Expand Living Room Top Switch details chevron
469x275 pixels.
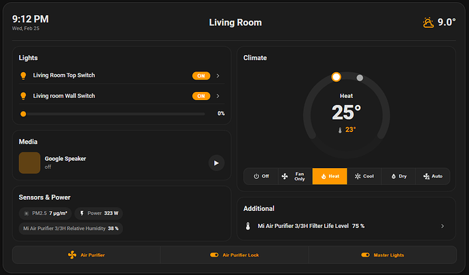click(x=218, y=76)
